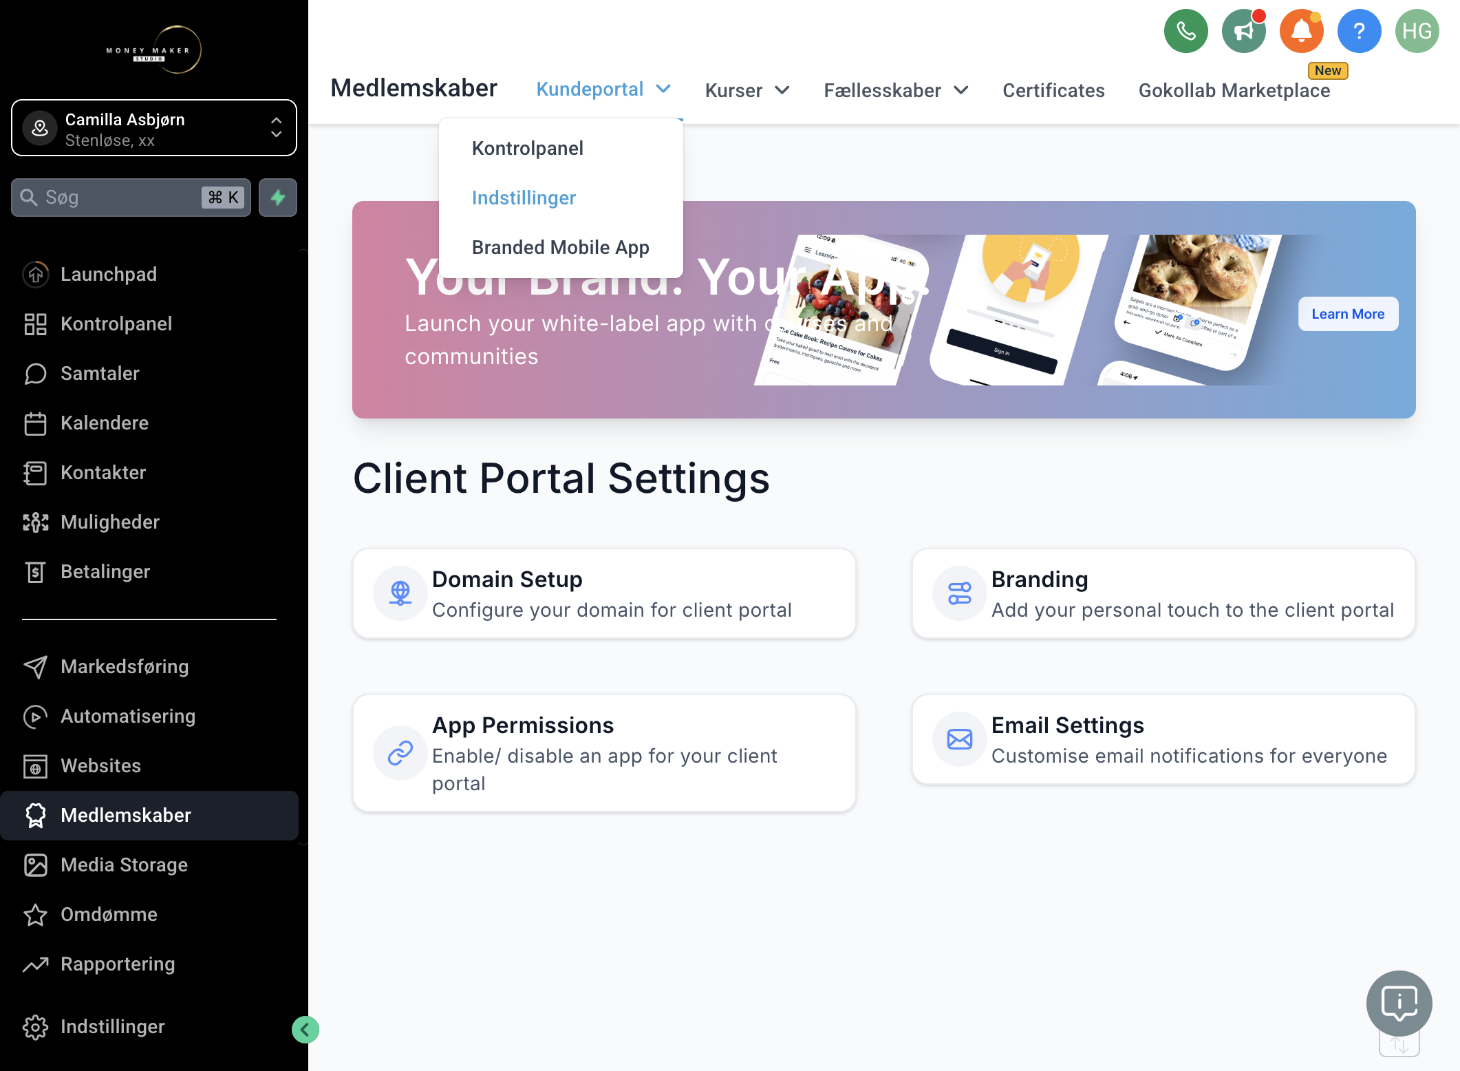Click the Rapportering trend line icon

[x=36, y=964]
